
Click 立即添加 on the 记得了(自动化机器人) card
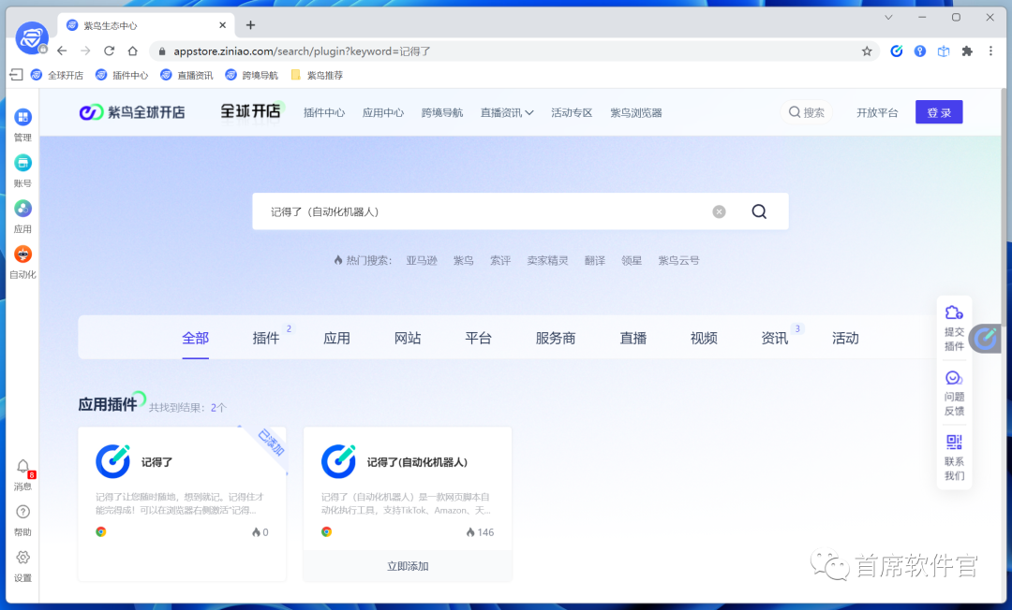pos(407,568)
